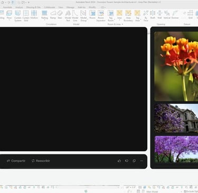The width and height of the screenshot is (198, 193).
Task: Open the three-dot more options menu
Action: point(142,161)
